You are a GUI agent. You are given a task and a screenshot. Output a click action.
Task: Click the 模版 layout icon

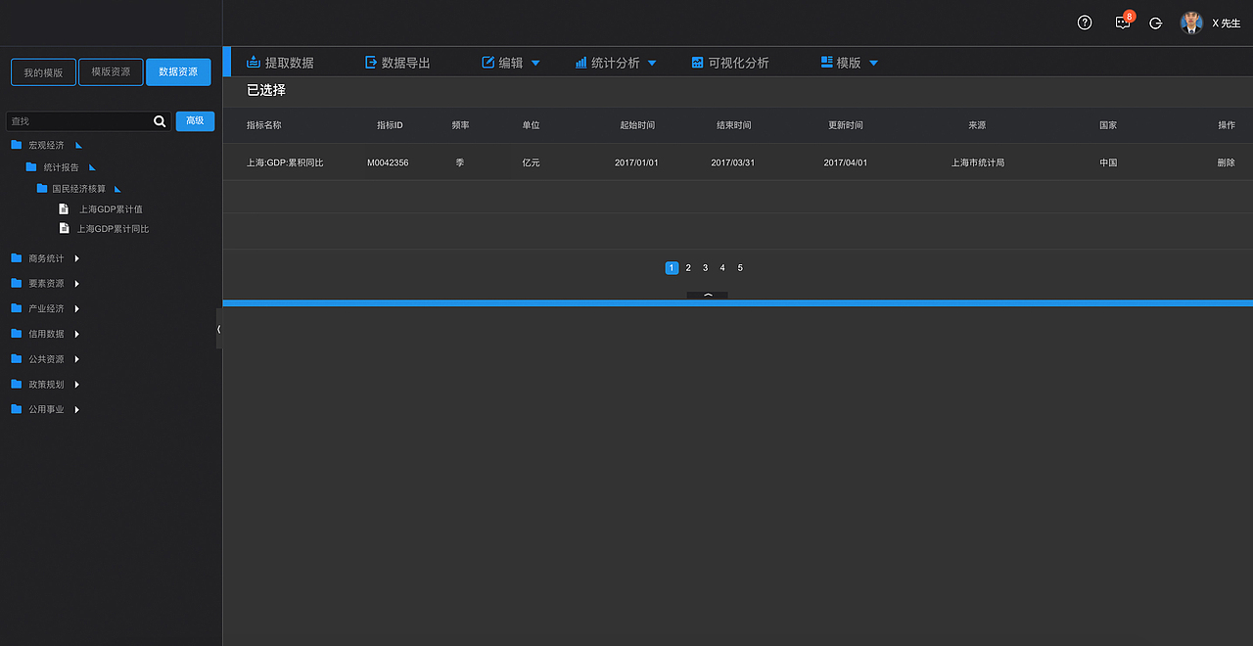coord(827,62)
